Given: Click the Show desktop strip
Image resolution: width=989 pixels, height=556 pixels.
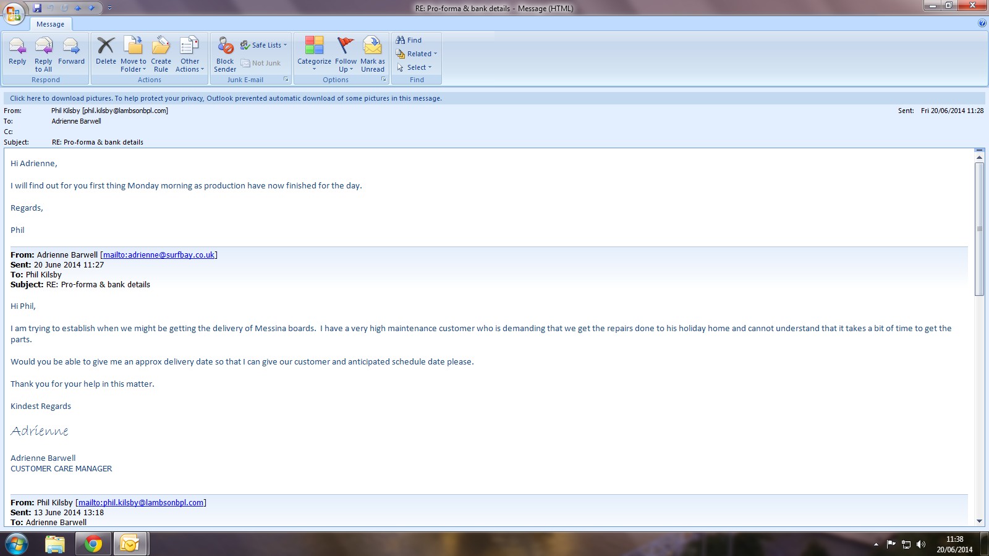Looking at the screenshot, I should (985, 544).
